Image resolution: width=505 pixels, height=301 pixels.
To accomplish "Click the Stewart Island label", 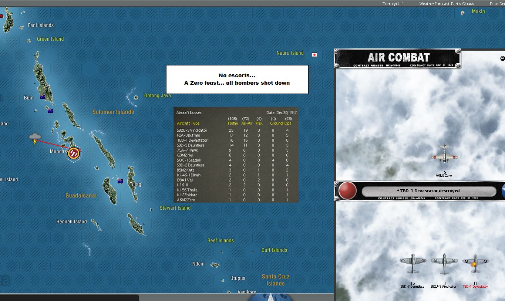I will point(175,208).
